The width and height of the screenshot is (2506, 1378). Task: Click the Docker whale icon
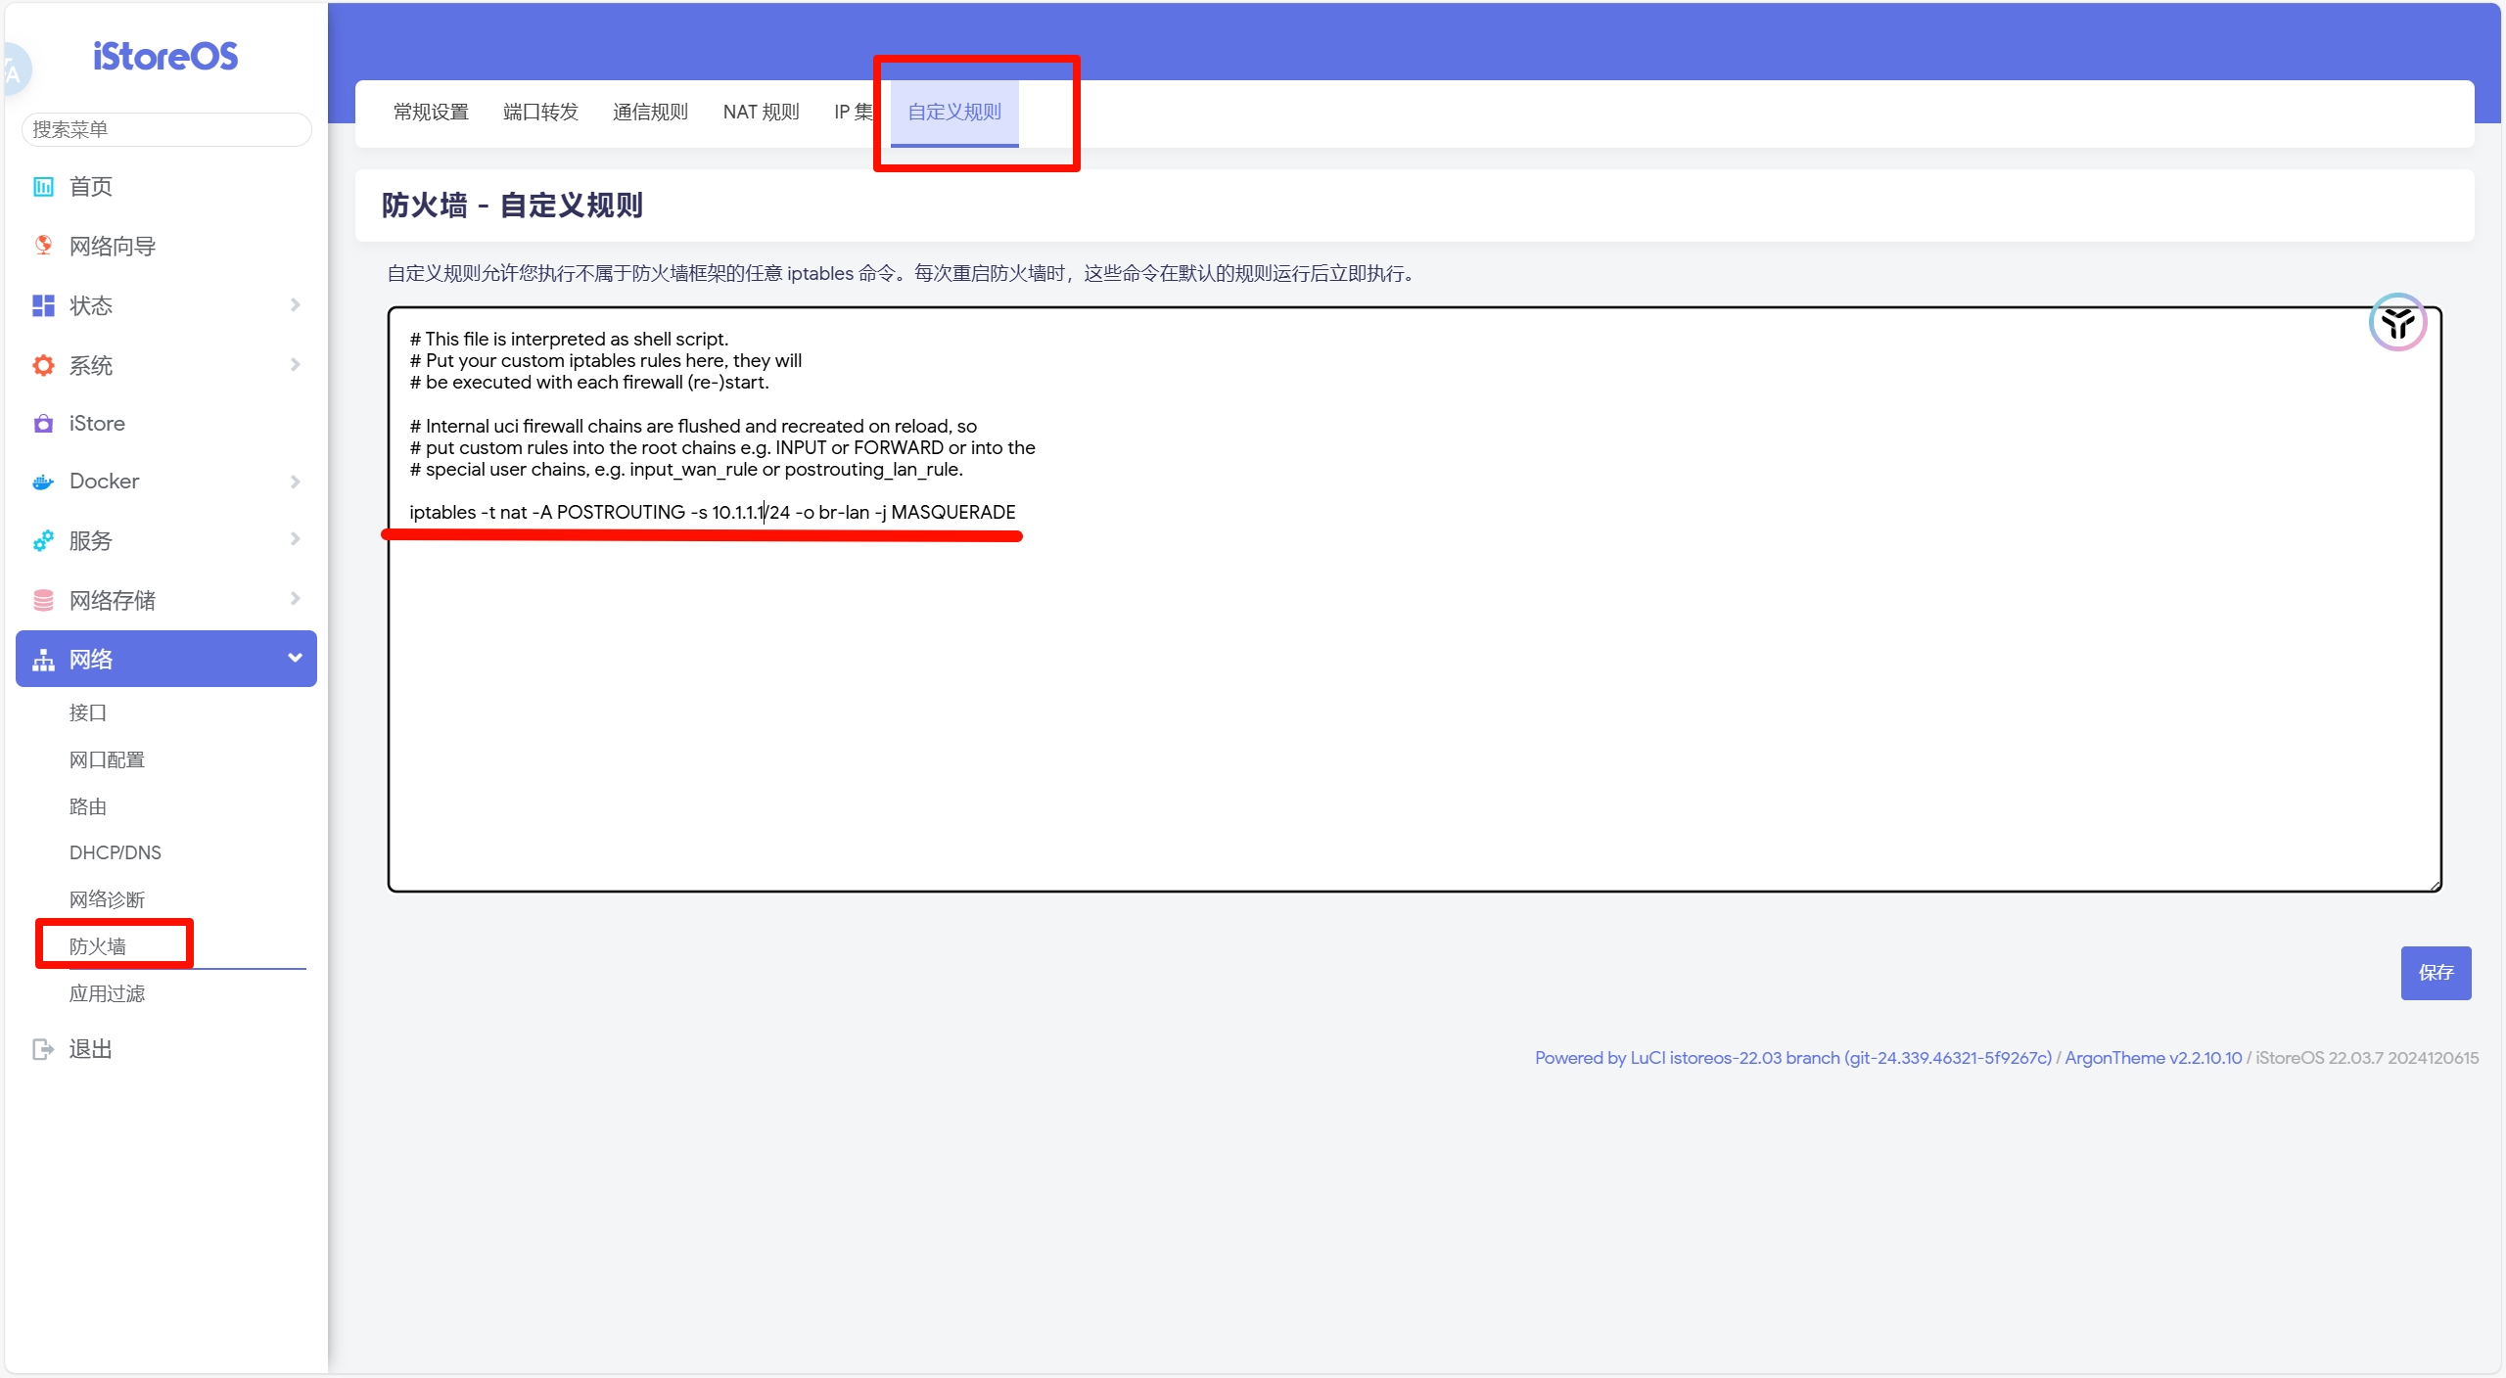click(43, 482)
